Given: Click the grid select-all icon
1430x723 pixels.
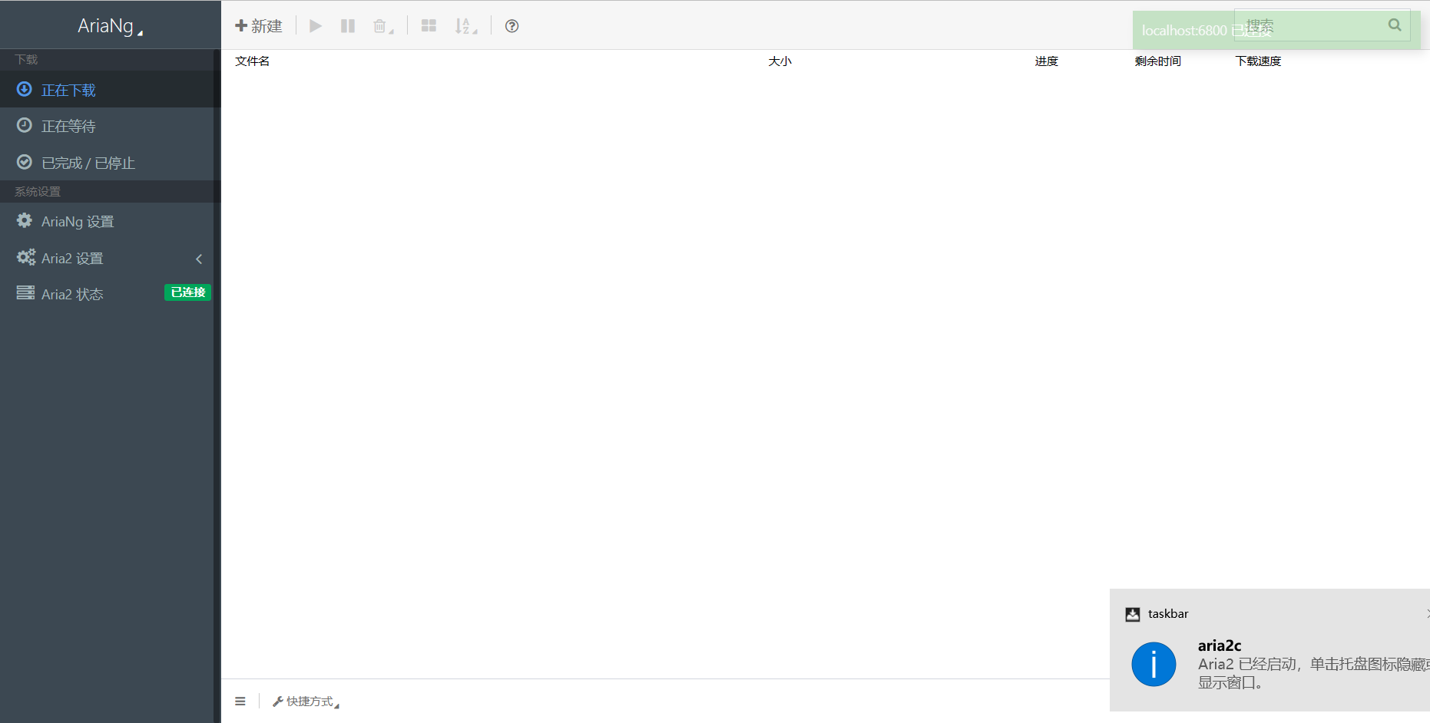Looking at the screenshot, I should click(x=429, y=26).
